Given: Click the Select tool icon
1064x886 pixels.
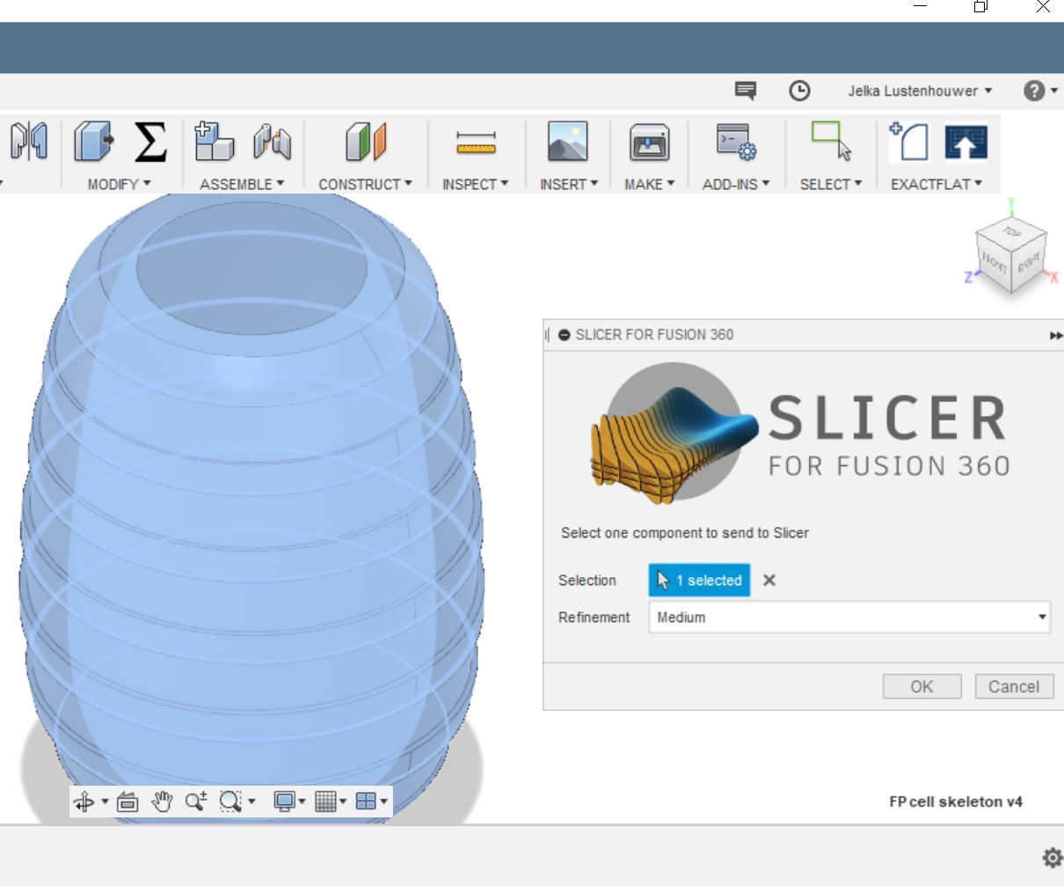Looking at the screenshot, I should (x=831, y=142).
